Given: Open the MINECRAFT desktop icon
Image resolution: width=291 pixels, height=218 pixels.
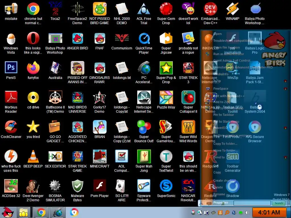Looking at the screenshot, I should [x=100, y=156].
